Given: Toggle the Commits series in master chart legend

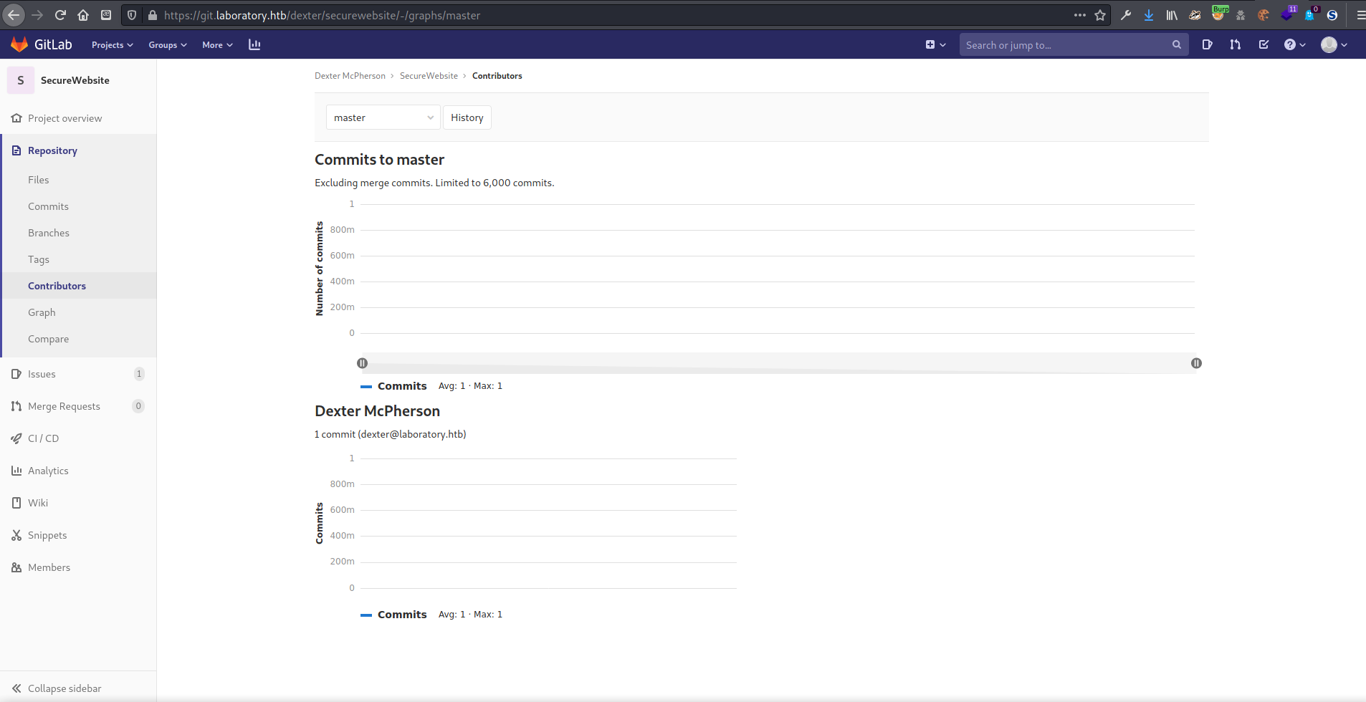Looking at the screenshot, I should [394, 386].
